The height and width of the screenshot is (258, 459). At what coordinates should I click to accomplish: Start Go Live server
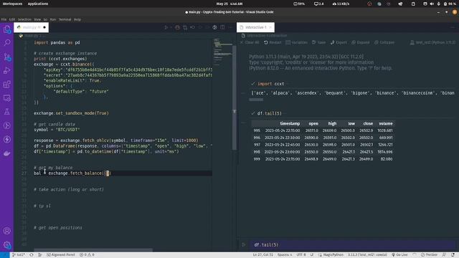point(399,255)
